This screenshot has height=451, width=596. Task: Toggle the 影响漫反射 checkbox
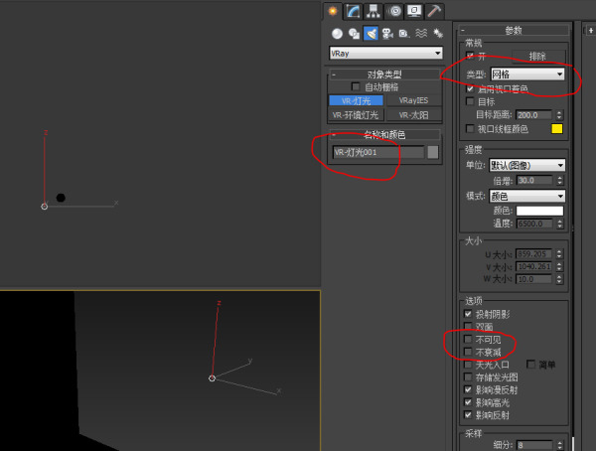pos(468,389)
